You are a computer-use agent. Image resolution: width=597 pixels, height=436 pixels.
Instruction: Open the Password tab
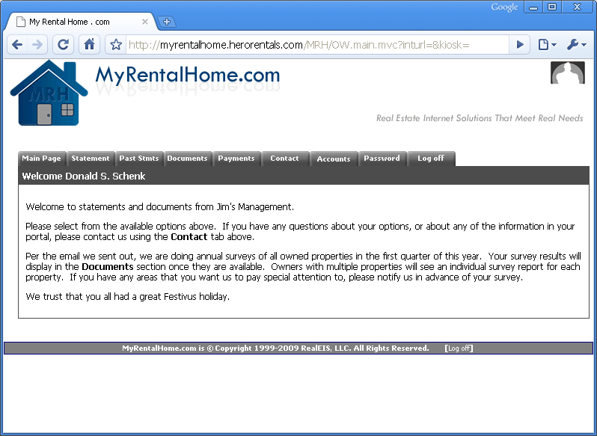click(x=382, y=159)
